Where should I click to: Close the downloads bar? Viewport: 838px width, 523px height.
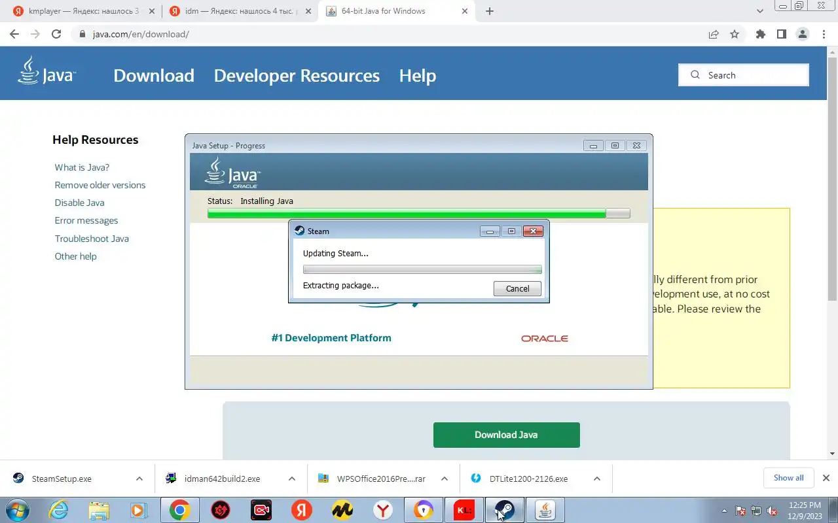click(x=826, y=478)
